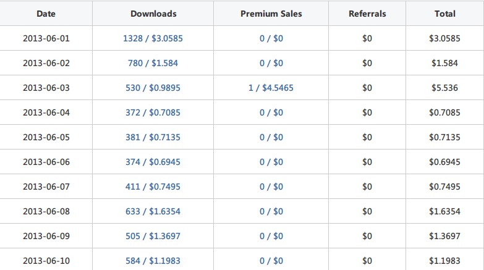Screen dimensions: 484x270
Task: Select the Total column header
Action: (444, 14)
